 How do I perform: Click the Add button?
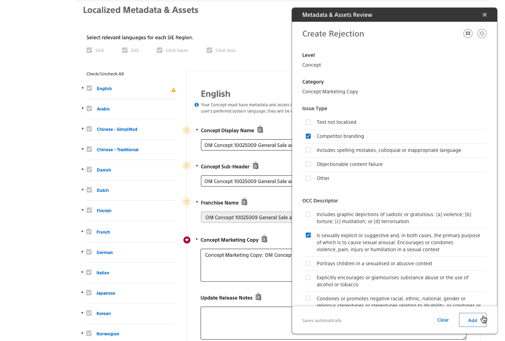tap(472, 320)
